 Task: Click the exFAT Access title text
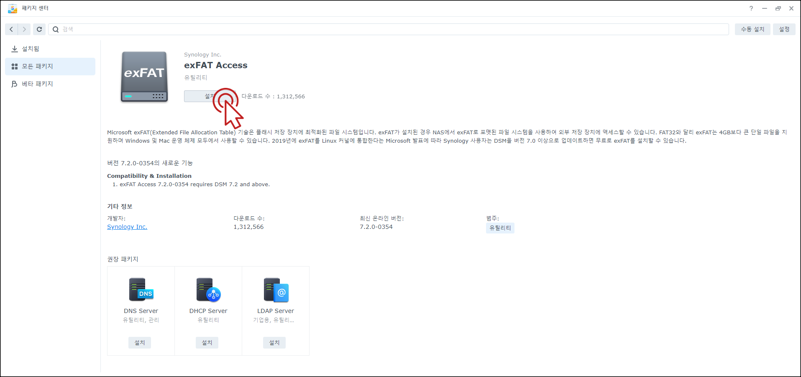pyautogui.click(x=216, y=65)
